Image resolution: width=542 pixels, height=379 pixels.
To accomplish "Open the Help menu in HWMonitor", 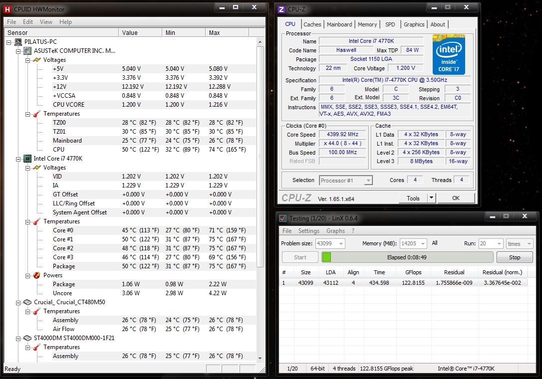I will pyautogui.click(x=65, y=22).
